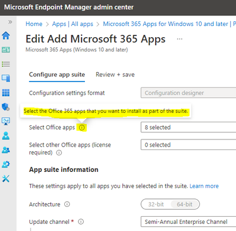Open Reports monitor icon in sidebar
Screen dimensions: 236x231
pos(6,121)
